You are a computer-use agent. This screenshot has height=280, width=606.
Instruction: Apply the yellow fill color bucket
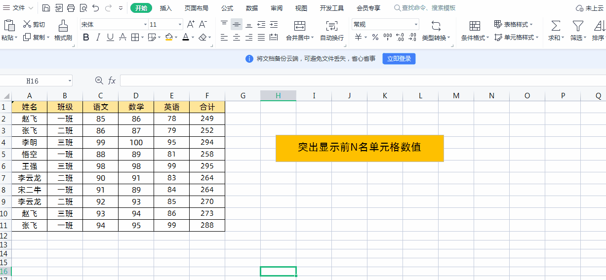pos(169,37)
